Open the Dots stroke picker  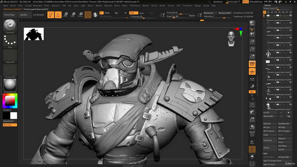pyautogui.click(x=10, y=42)
